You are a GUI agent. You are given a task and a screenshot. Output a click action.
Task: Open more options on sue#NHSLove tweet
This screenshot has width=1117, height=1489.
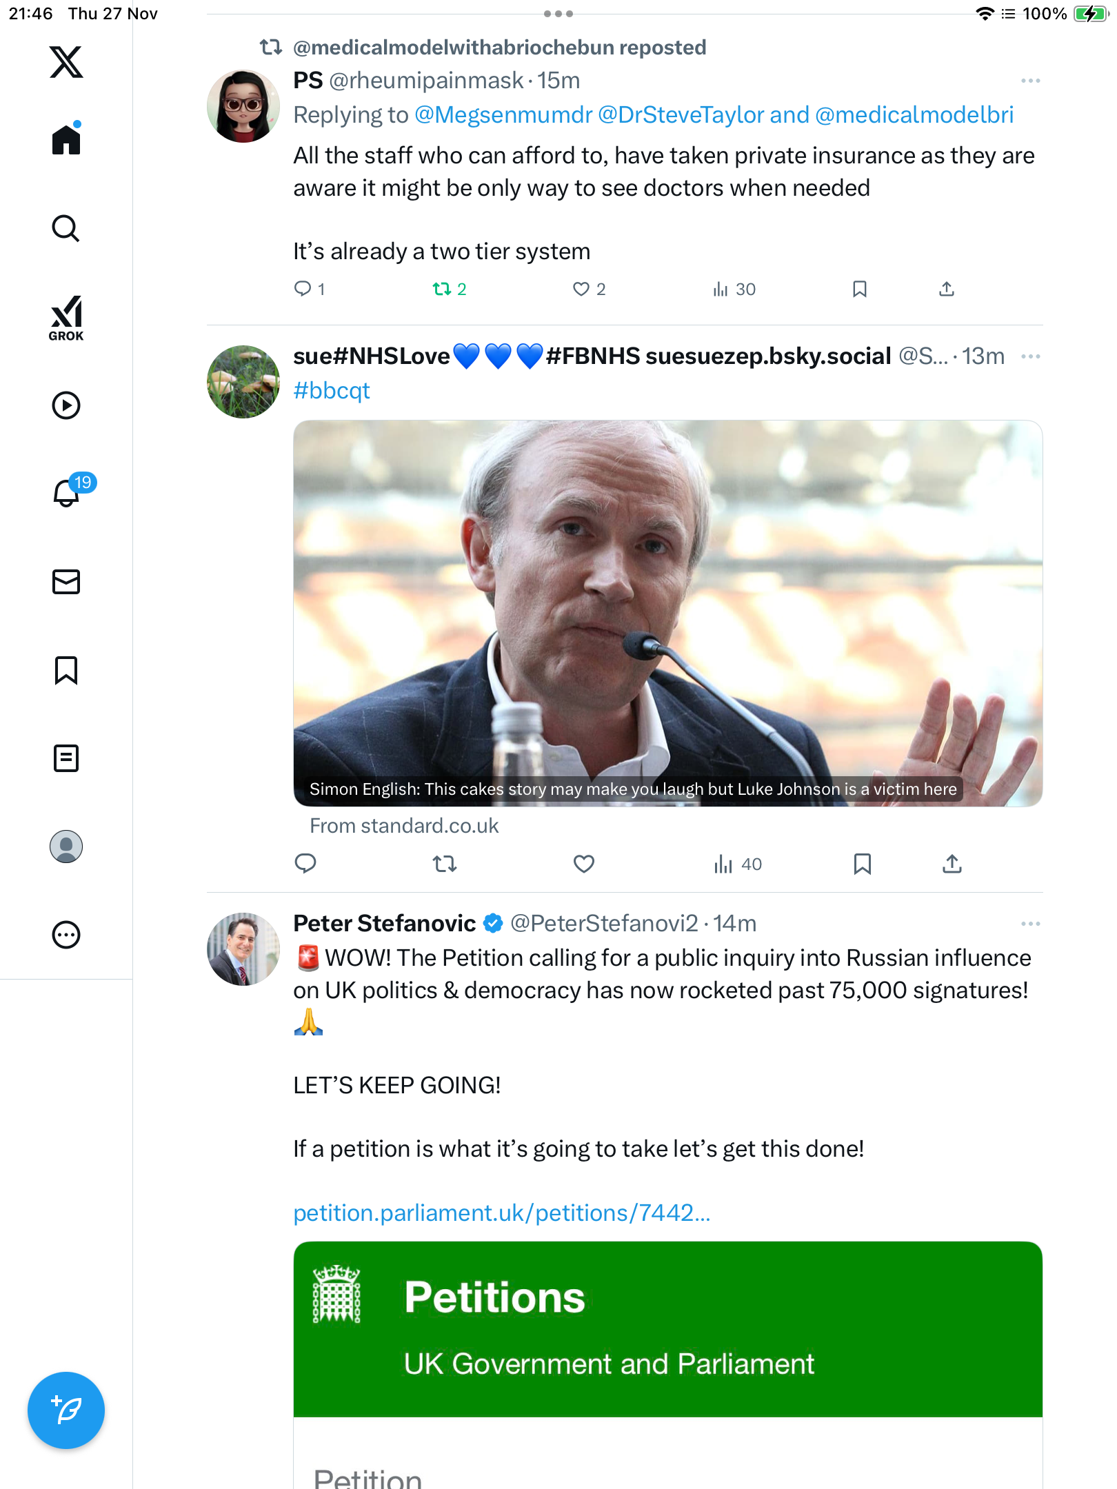1030,356
